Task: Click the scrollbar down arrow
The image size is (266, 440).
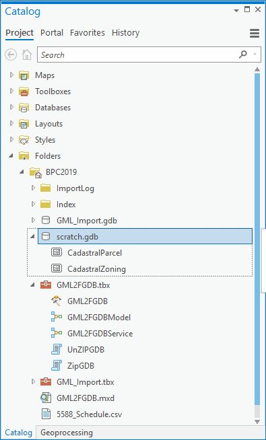Action: (x=257, y=421)
